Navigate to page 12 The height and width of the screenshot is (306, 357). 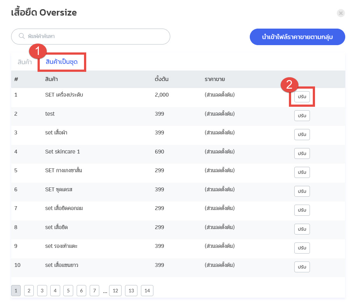(115, 290)
